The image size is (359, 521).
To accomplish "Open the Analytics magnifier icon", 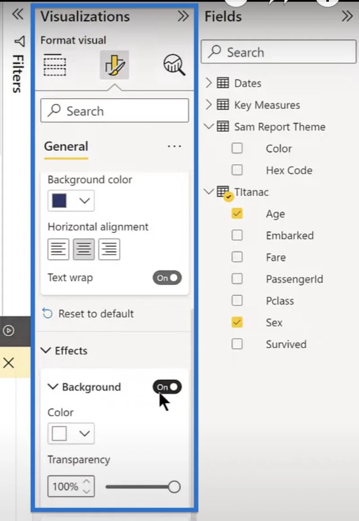I will click(174, 65).
